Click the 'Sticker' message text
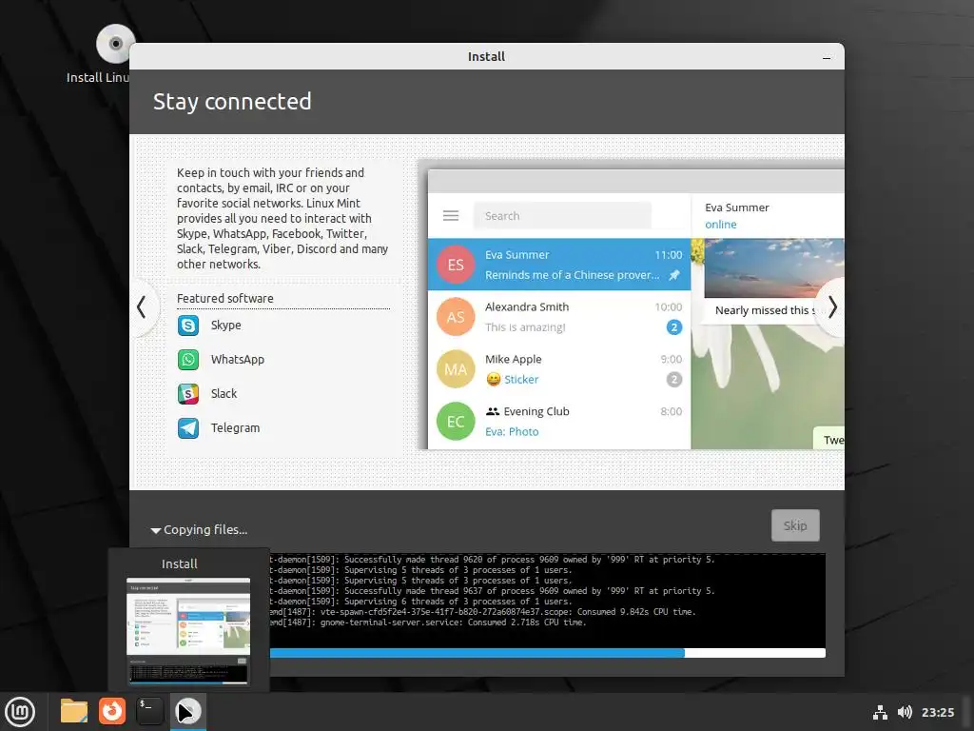Image resolution: width=974 pixels, height=731 pixels. pos(521,379)
